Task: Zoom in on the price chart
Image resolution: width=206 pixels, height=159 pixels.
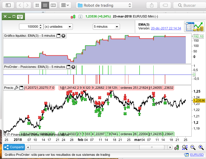Action: 201,147
